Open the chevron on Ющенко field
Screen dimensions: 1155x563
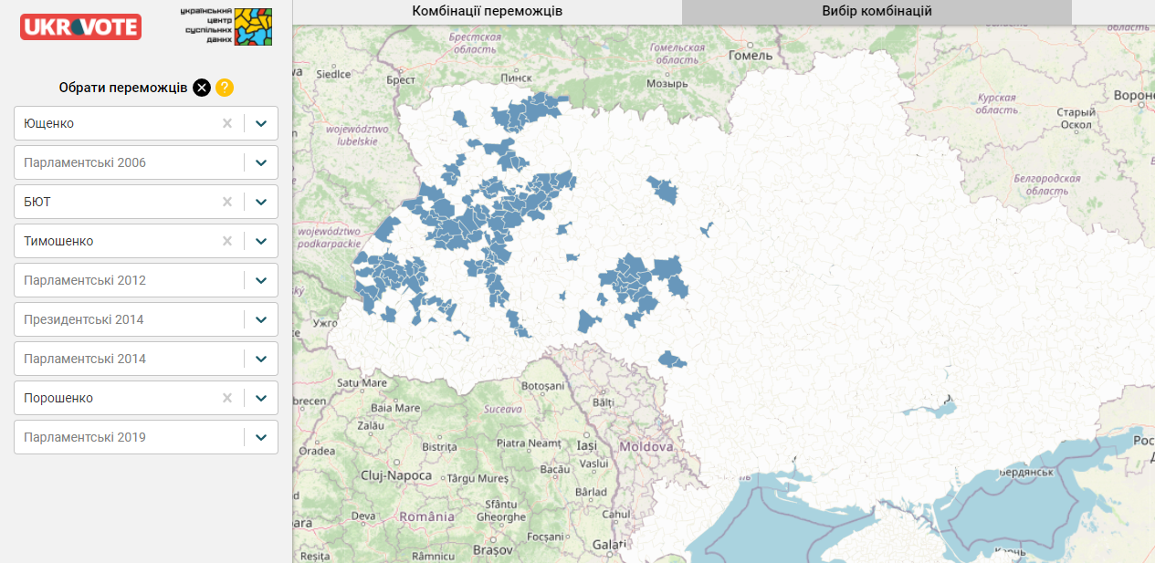click(261, 123)
